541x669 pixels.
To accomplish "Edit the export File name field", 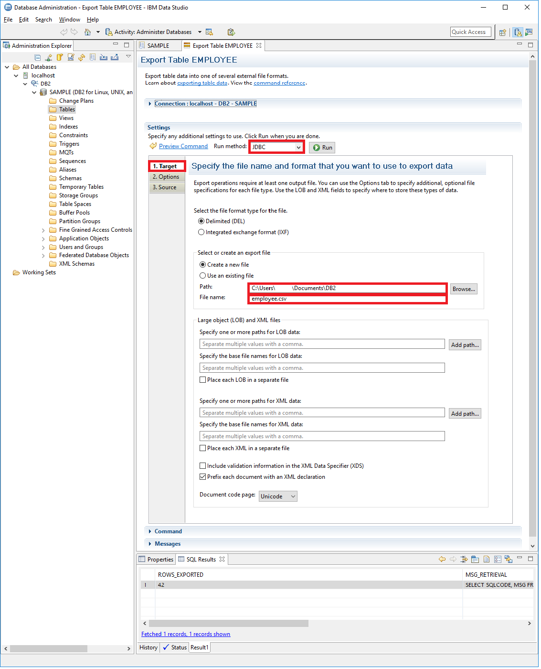I will (347, 298).
